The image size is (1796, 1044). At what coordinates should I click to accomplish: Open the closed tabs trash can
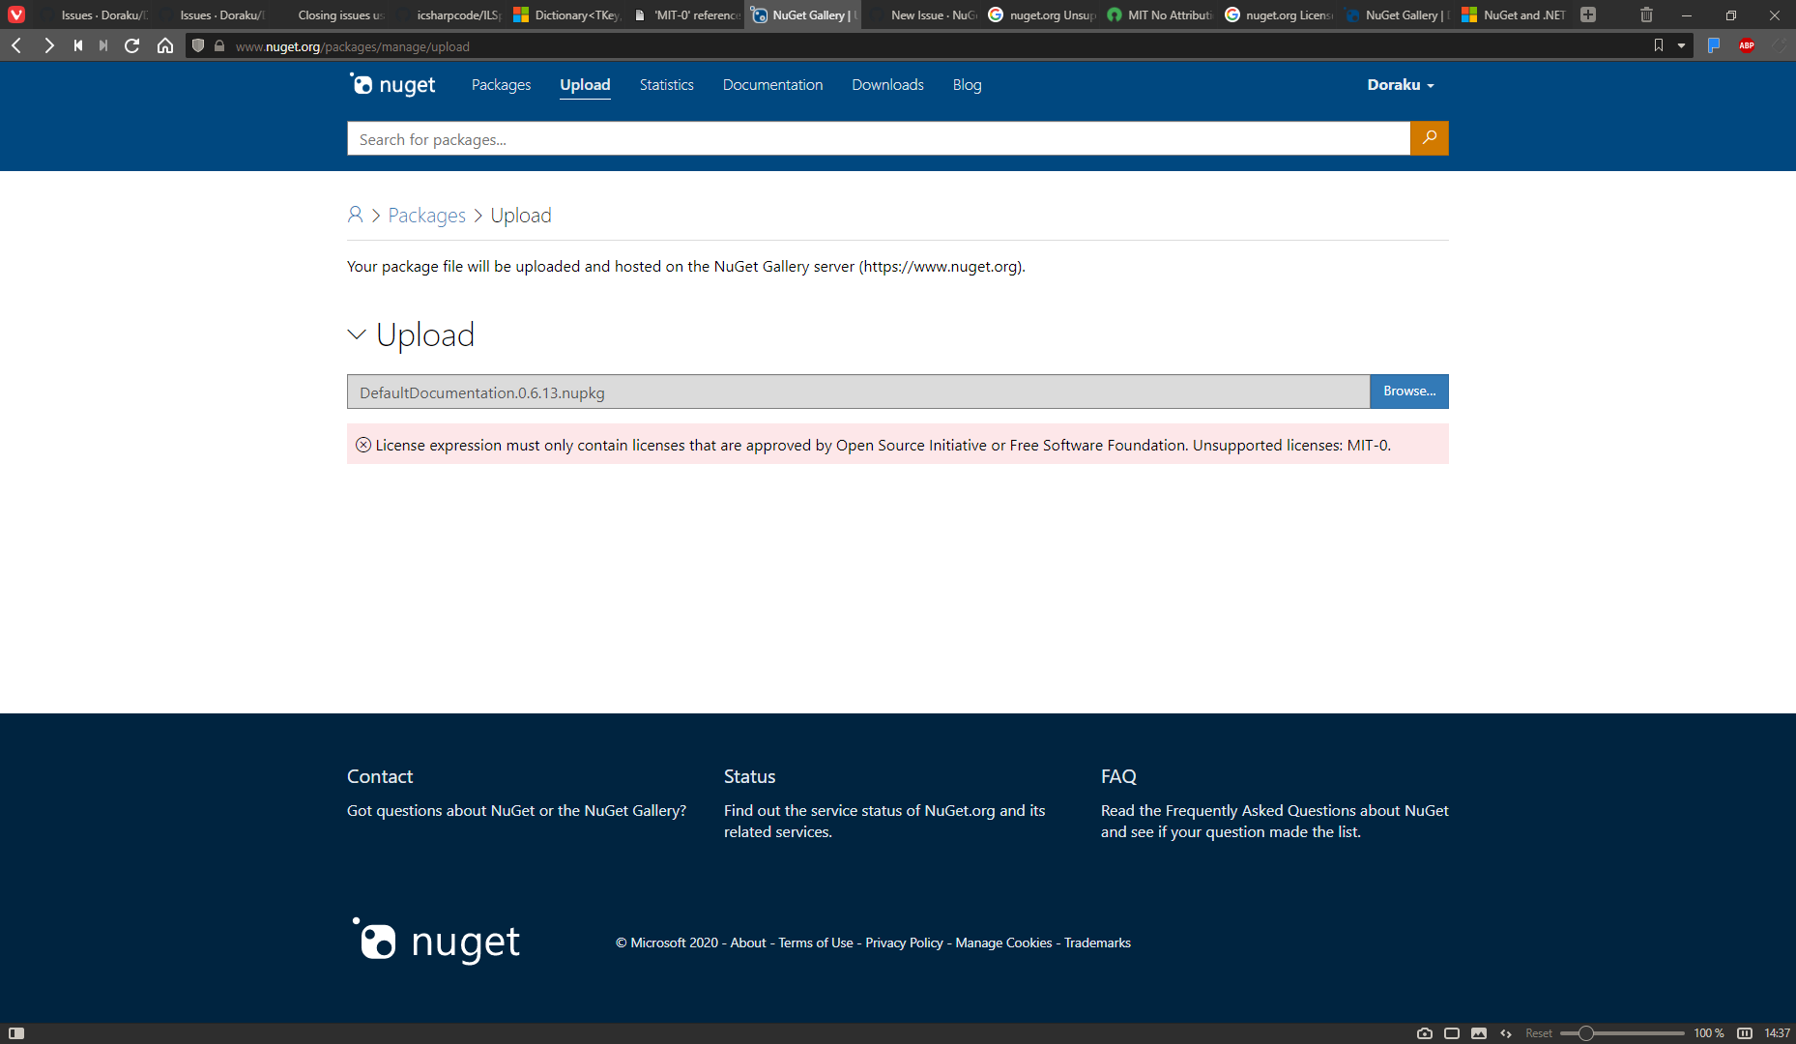[x=1646, y=14]
